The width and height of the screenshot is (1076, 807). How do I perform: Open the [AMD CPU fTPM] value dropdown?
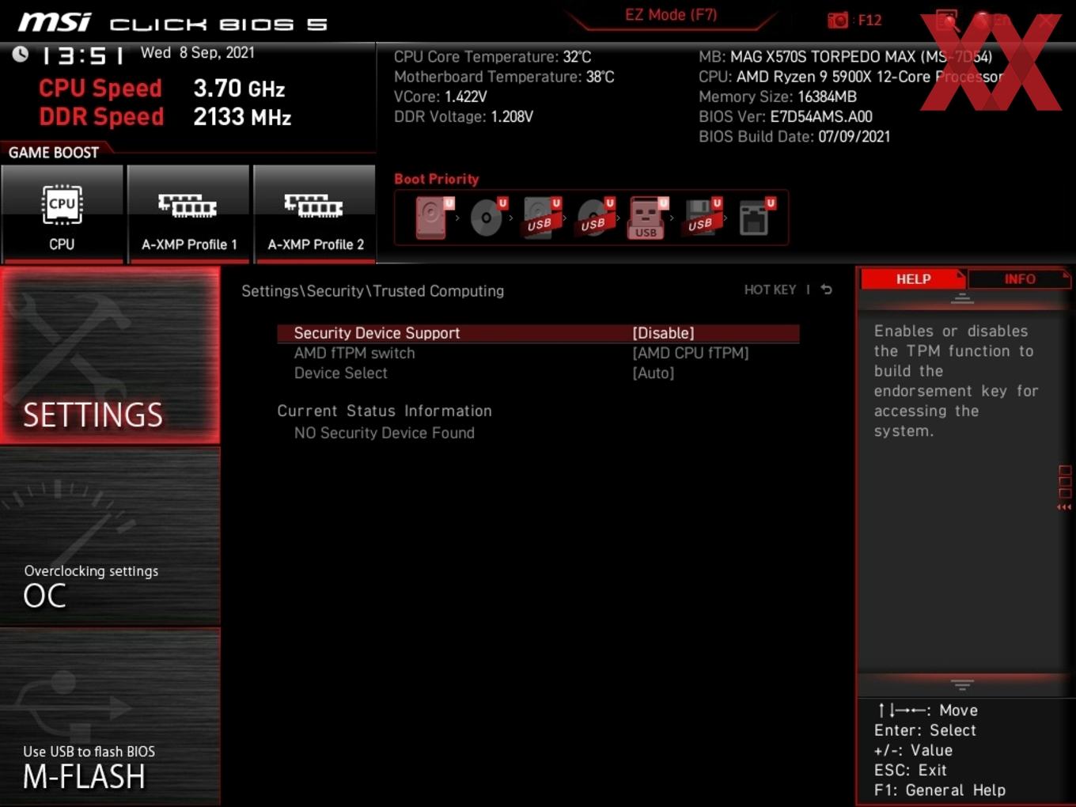[x=690, y=353]
